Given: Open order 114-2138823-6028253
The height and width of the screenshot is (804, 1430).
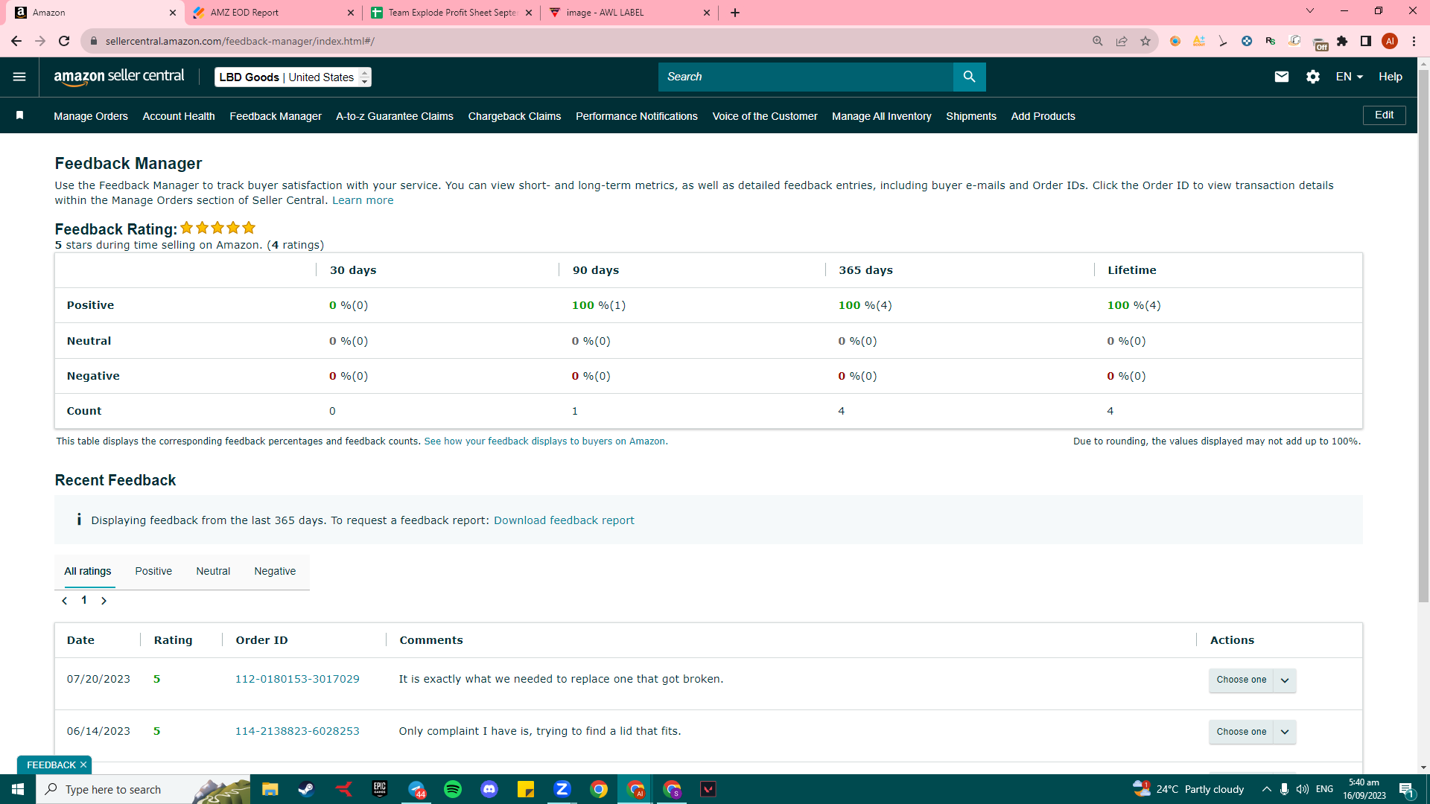Looking at the screenshot, I should (297, 731).
